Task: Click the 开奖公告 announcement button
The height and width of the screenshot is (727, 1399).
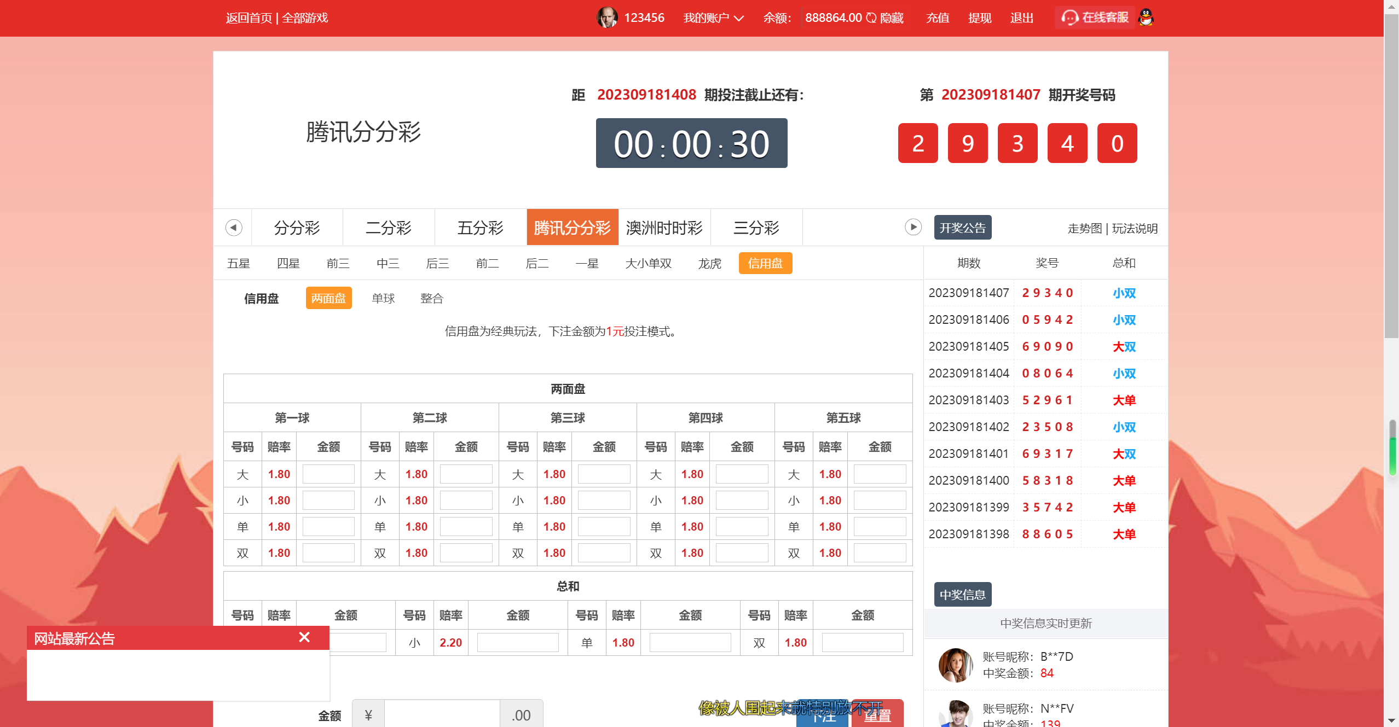Action: [964, 227]
